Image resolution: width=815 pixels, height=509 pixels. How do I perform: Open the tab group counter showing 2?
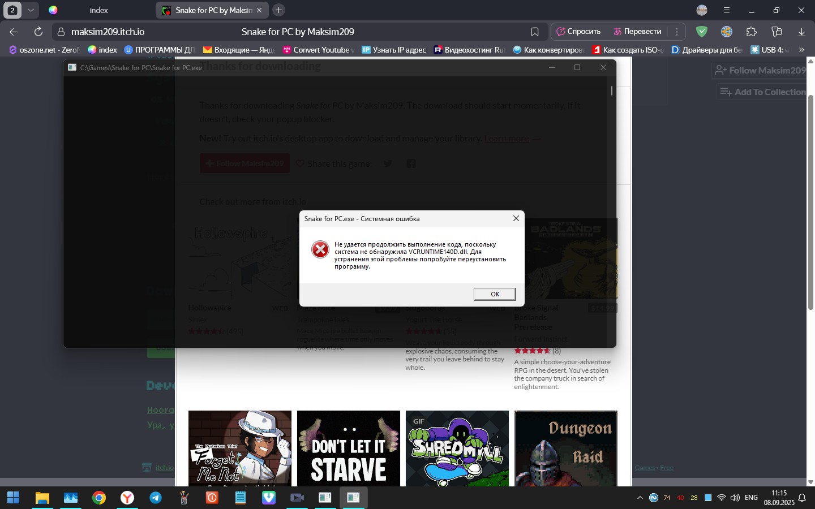coord(12,10)
